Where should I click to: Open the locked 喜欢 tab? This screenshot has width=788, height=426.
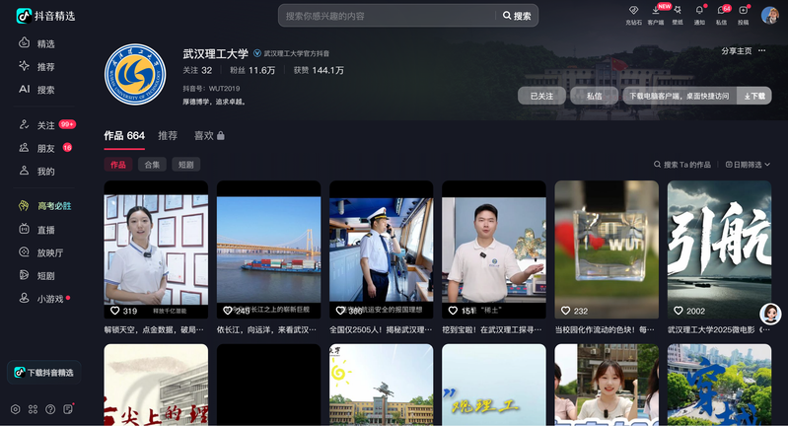209,136
